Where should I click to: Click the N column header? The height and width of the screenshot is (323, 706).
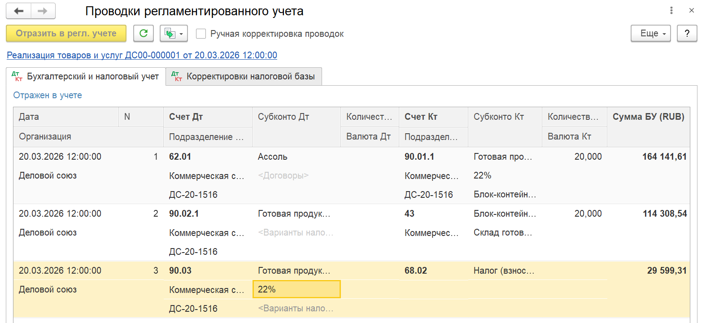click(x=141, y=117)
